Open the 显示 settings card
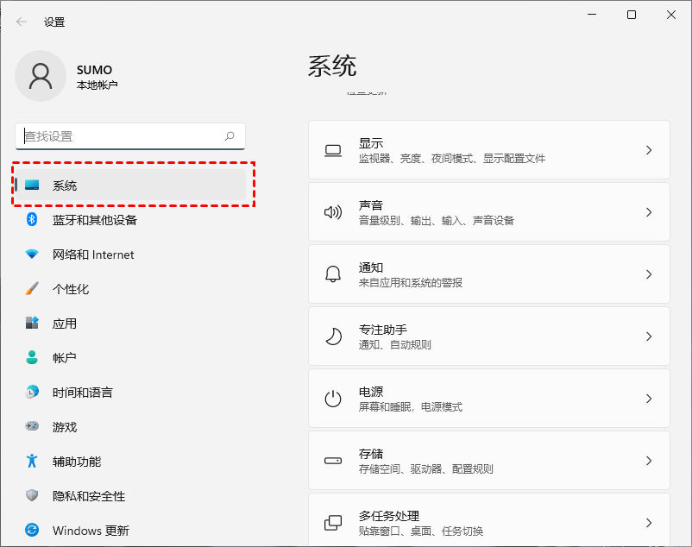 tap(489, 150)
